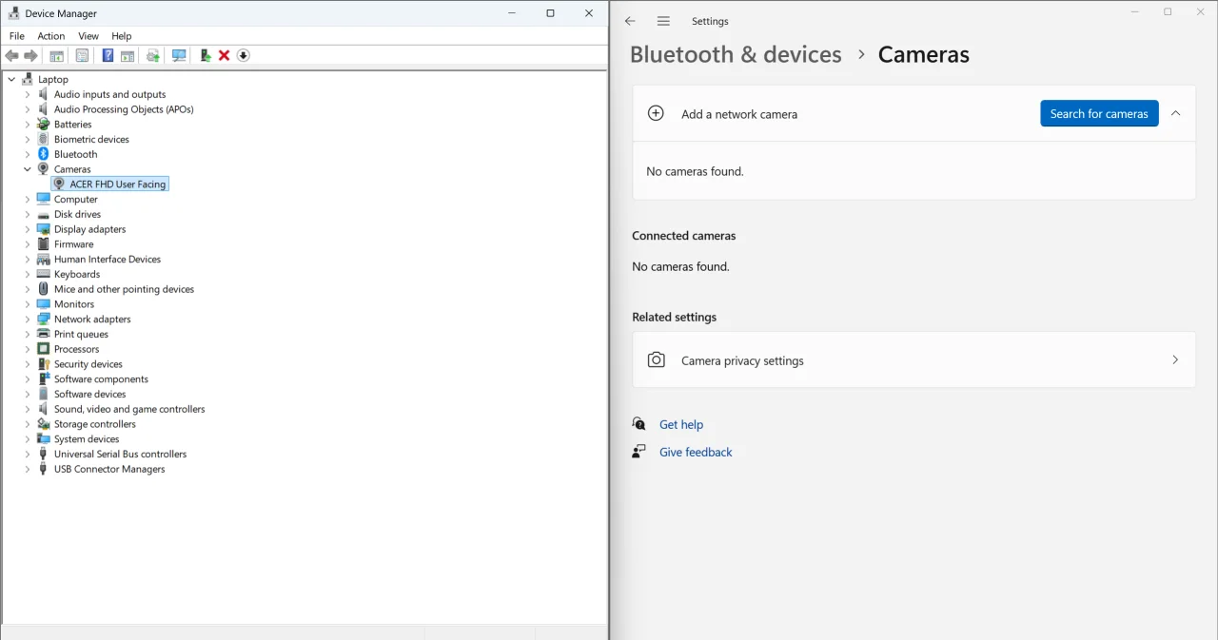This screenshot has height=640, width=1218.
Task: Click the update driver green-arrow computer icon
Action: click(x=206, y=56)
